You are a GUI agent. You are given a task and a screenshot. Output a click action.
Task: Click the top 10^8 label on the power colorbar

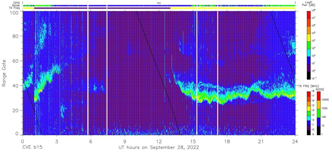click(x=314, y=10)
